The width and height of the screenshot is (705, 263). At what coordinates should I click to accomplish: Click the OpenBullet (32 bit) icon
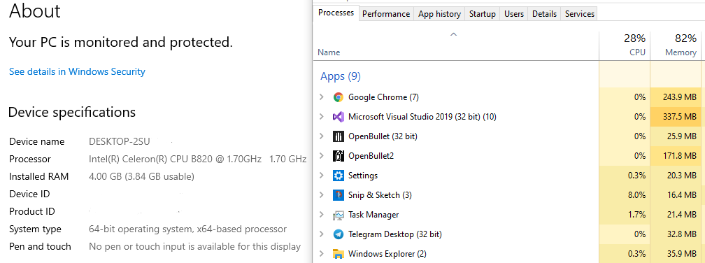338,136
